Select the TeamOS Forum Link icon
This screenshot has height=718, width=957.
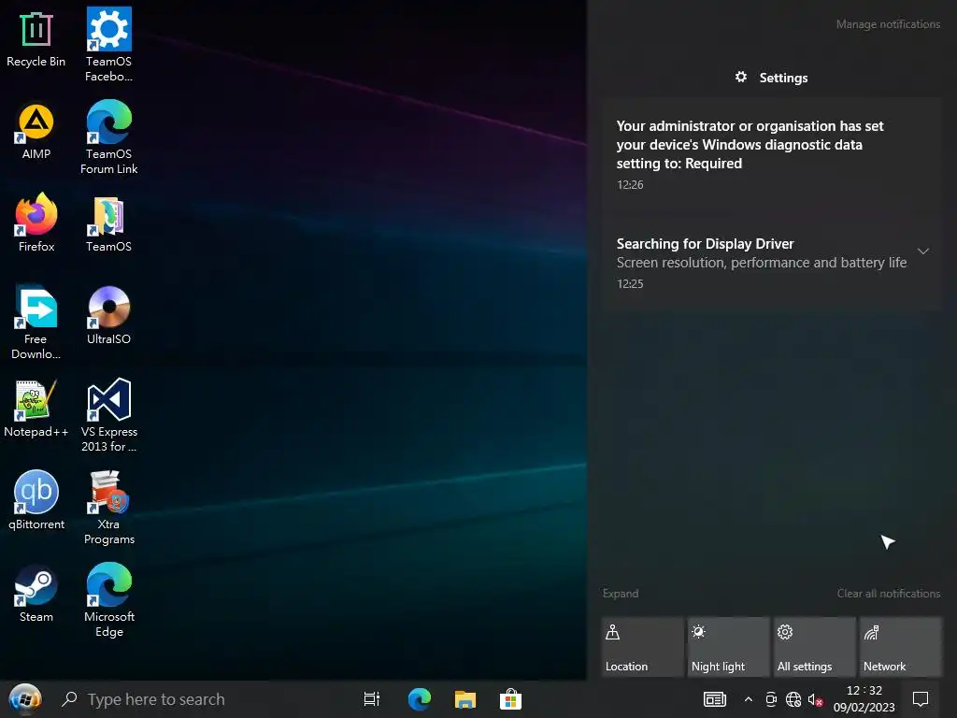point(108,137)
